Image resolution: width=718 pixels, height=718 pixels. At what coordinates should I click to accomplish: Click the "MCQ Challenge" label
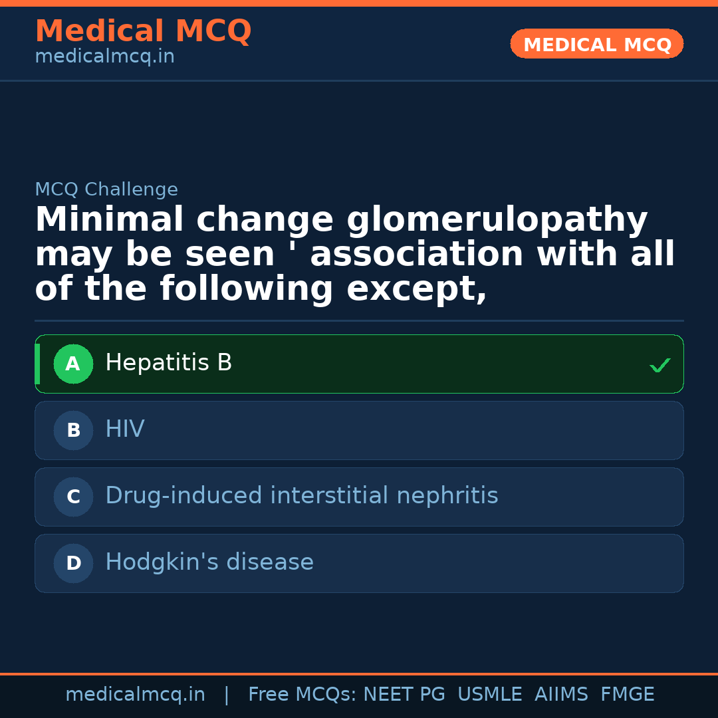coord(106,189)
